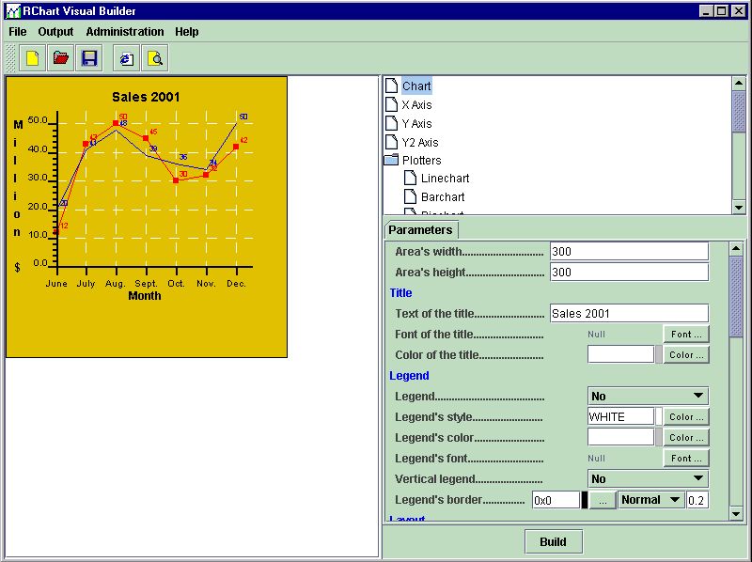Select the Chart node in the tree
The image size is (752, 562).
(416, 86)
